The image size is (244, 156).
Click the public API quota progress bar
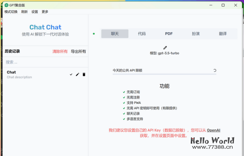click(164, 74)
